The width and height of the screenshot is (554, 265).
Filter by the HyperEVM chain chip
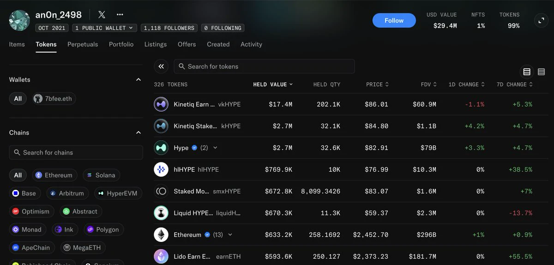tap(118, 193)
